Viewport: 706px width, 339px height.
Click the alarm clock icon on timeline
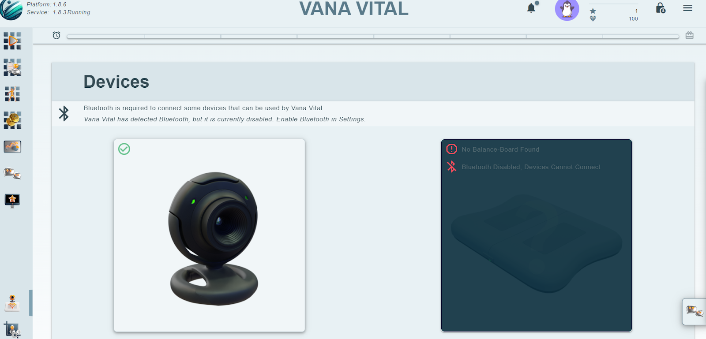pos(56,35)
